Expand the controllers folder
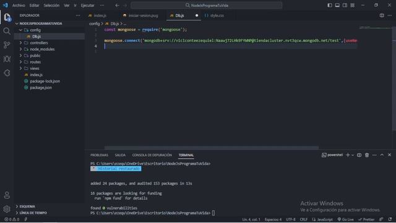 20,43
